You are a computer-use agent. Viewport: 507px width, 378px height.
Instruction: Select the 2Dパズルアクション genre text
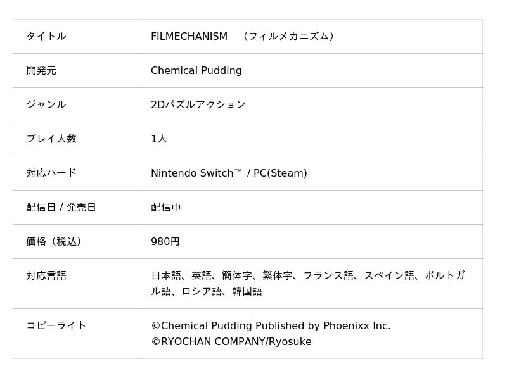(x=198, y=104)
